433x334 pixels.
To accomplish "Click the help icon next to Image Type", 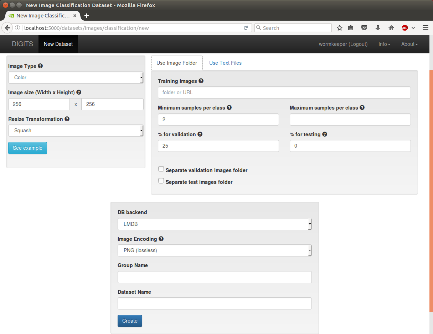I will [x=40, y=66].
